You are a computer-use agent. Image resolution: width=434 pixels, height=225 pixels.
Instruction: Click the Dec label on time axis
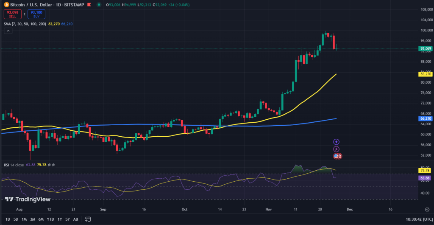tap(350, 209)
